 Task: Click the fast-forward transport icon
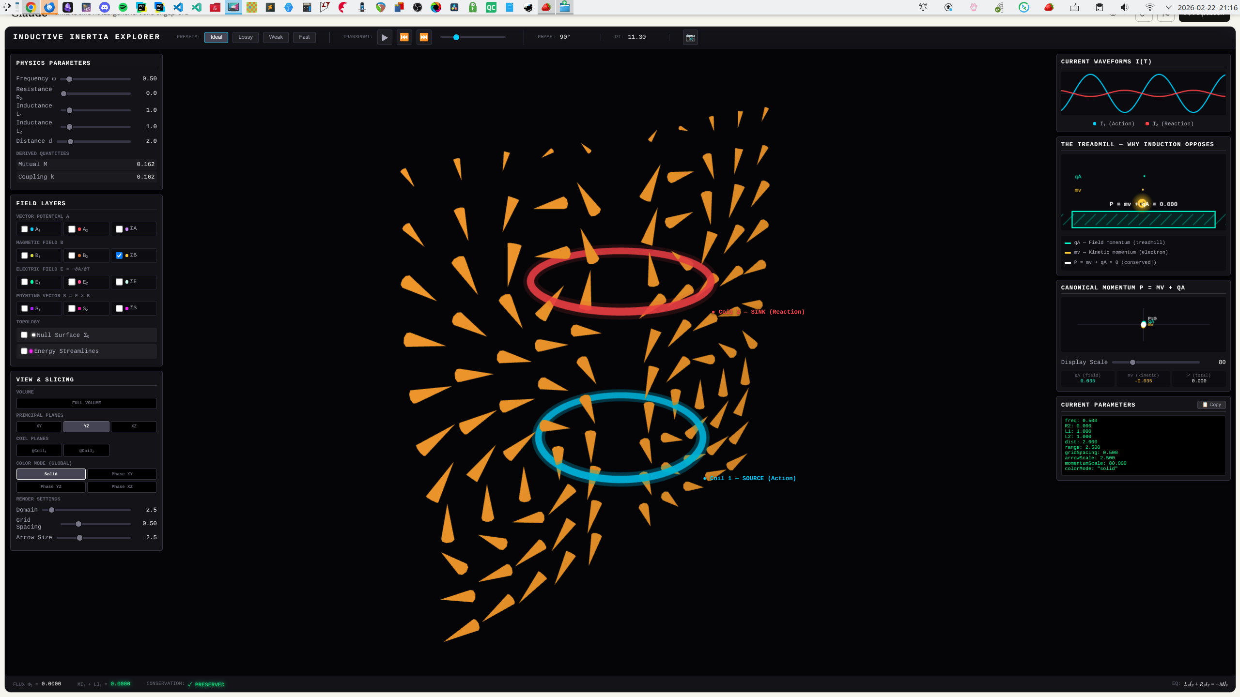pos(424,37)
